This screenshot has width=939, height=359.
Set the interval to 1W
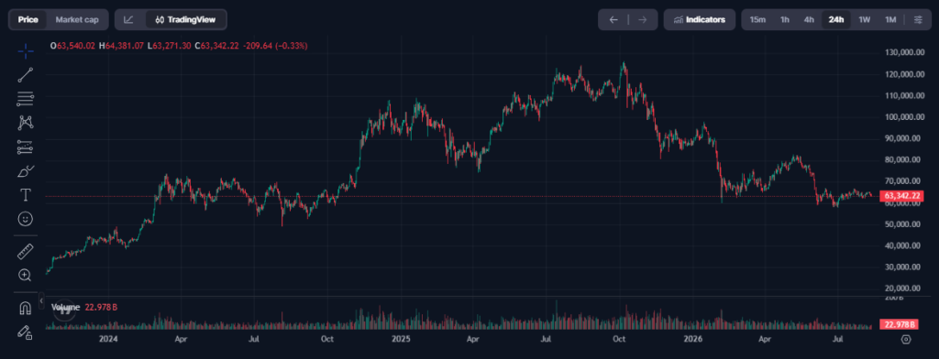point(864,20)
